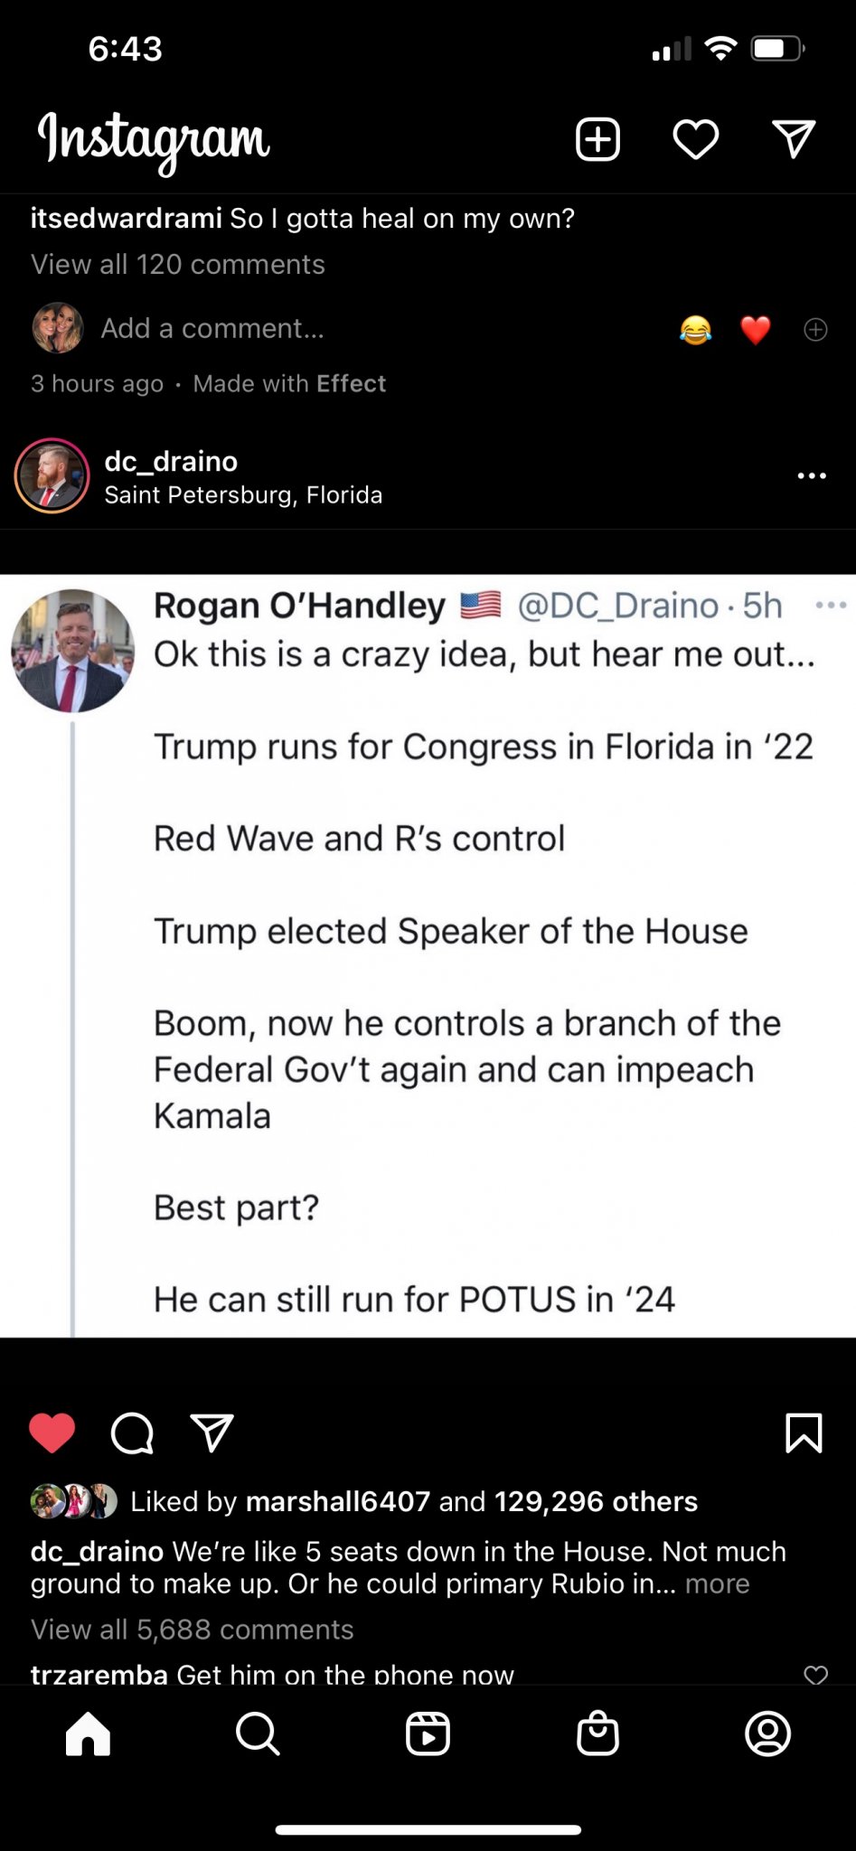Viewport: 856px width, 1851px height.
Task: Open the Profile tab icon
Action: click(767, 1734)
